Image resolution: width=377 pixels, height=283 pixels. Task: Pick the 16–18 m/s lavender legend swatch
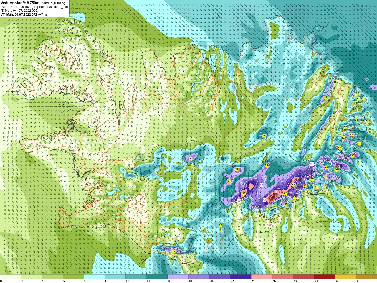(178, 277)
